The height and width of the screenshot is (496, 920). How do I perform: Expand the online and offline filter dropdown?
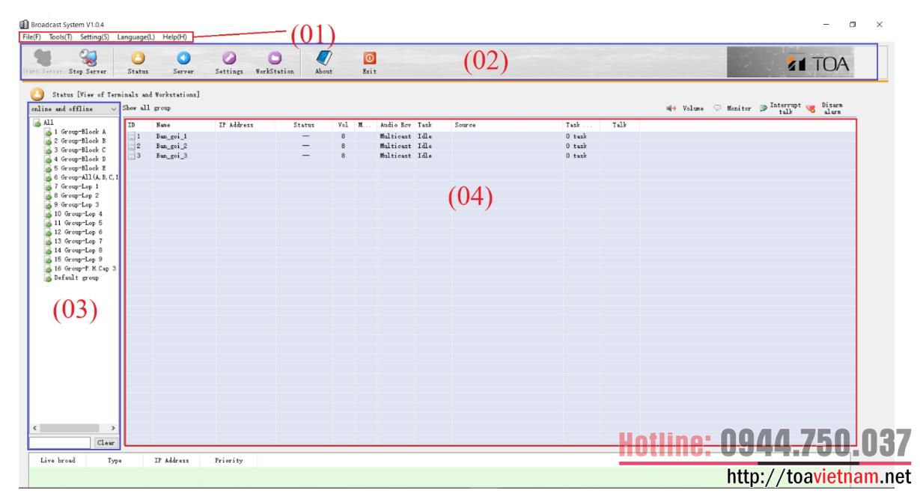tap(113, 108)
